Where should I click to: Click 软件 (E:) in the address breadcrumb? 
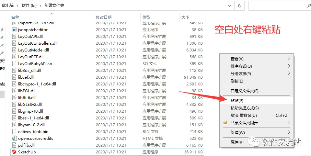click(x=29, y=6)
